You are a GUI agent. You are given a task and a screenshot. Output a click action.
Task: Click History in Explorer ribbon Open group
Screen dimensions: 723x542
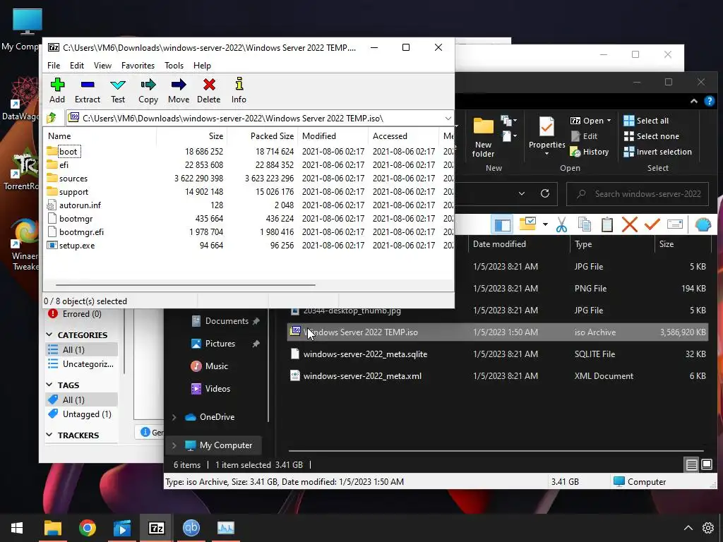(x=590, y=152)
